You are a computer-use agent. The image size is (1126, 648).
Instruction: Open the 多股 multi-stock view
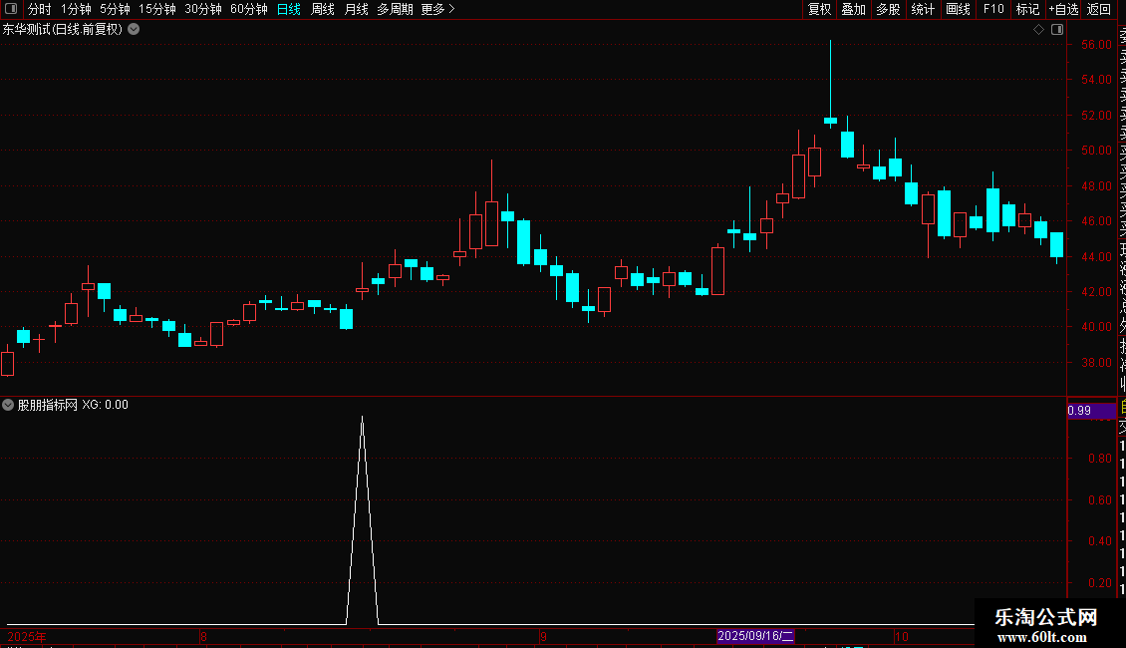click(888, 9)
